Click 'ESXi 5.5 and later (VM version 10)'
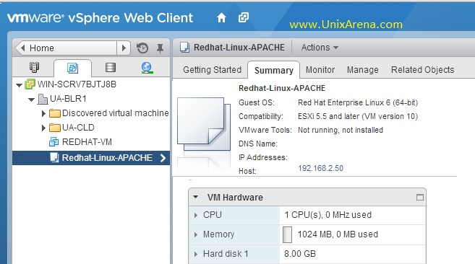The height and width of the screenshot is (264, 475). 358,116
